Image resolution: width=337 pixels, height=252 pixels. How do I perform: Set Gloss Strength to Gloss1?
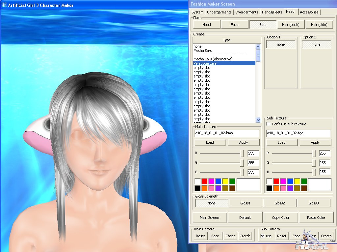point(245,203)
